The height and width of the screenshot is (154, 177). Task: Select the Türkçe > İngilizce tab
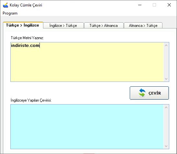pyautogui.click(x=23, y=25)
